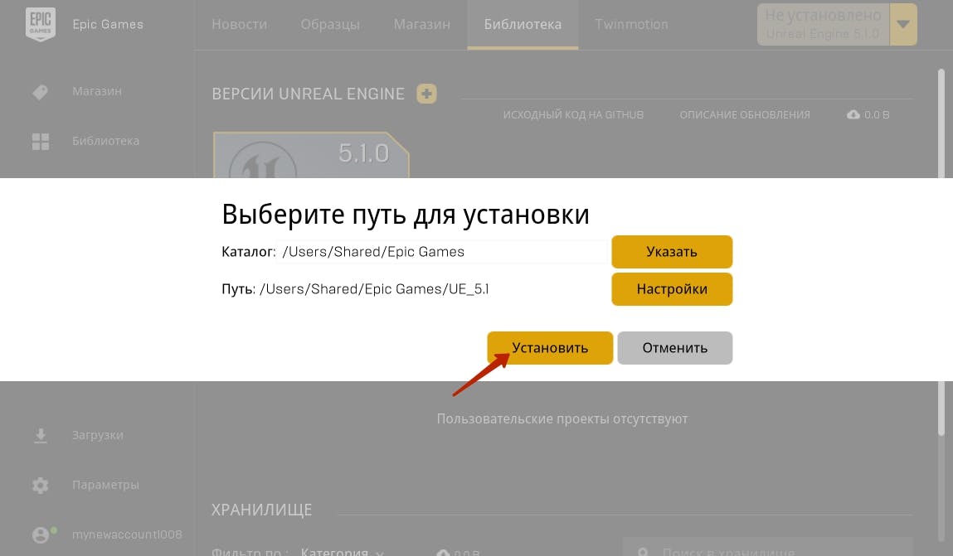Click the Epic Games logo icon
Image resolution: width=953 pixels, height=556 pixels.
coord(41,24)
